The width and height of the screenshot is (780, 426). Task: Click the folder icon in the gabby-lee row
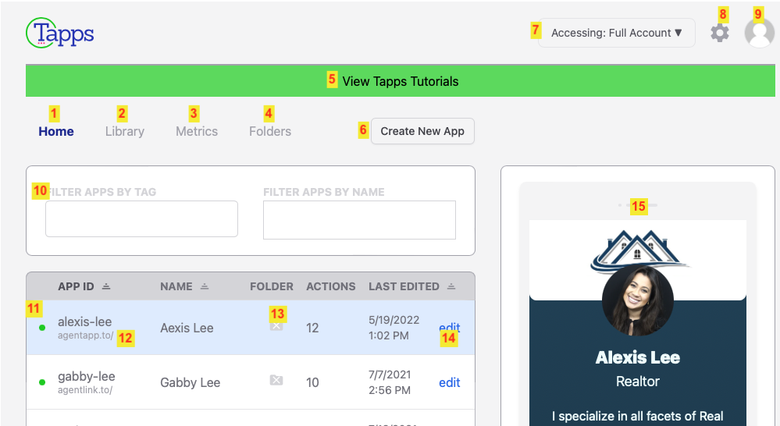pyautogui.click(x=276, y=380)
